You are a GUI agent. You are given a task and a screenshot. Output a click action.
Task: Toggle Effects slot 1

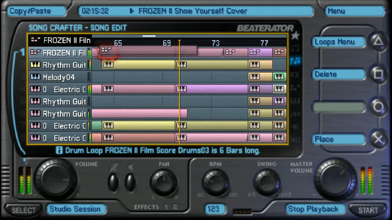click(x=166, y=207)
